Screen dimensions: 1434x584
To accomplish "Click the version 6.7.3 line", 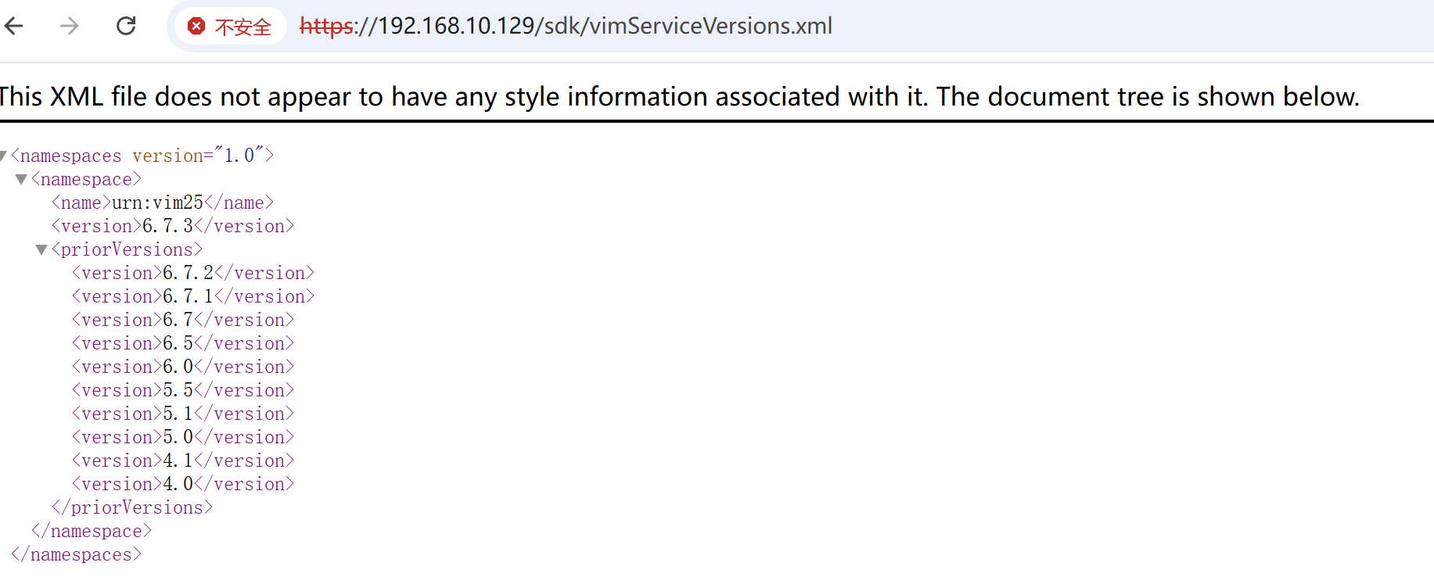I will (x=172, y=227).
